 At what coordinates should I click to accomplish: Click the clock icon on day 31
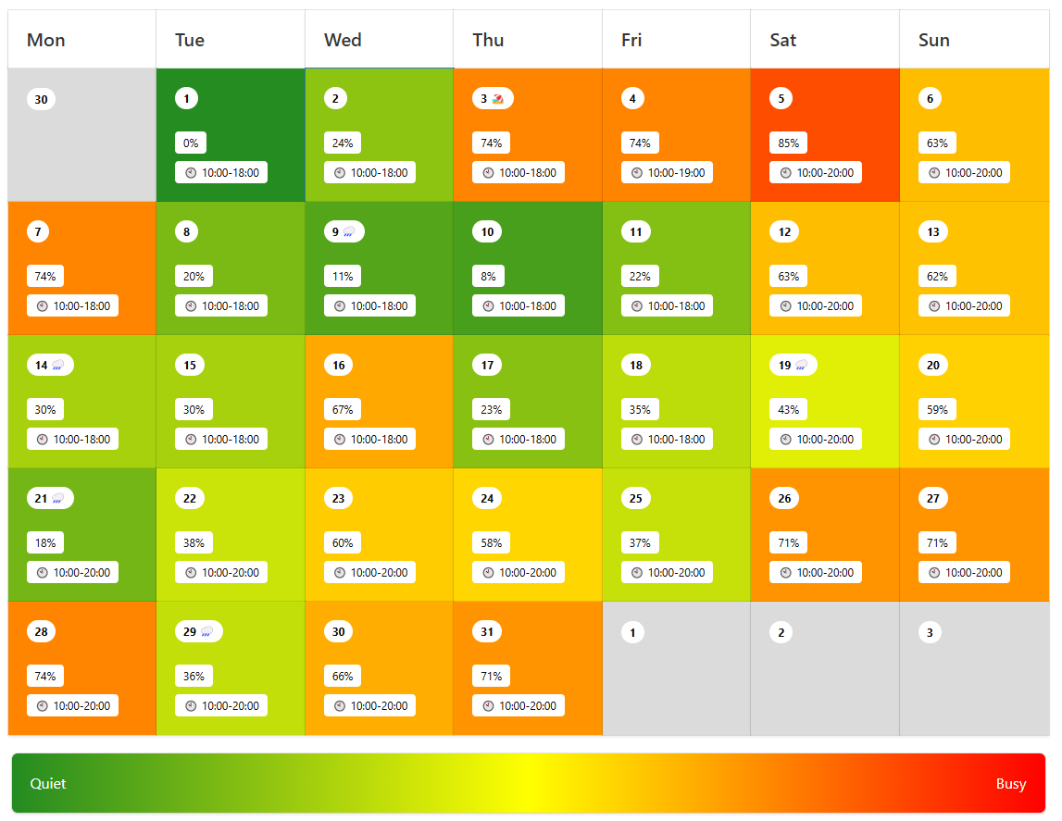[x=488, y=706]
